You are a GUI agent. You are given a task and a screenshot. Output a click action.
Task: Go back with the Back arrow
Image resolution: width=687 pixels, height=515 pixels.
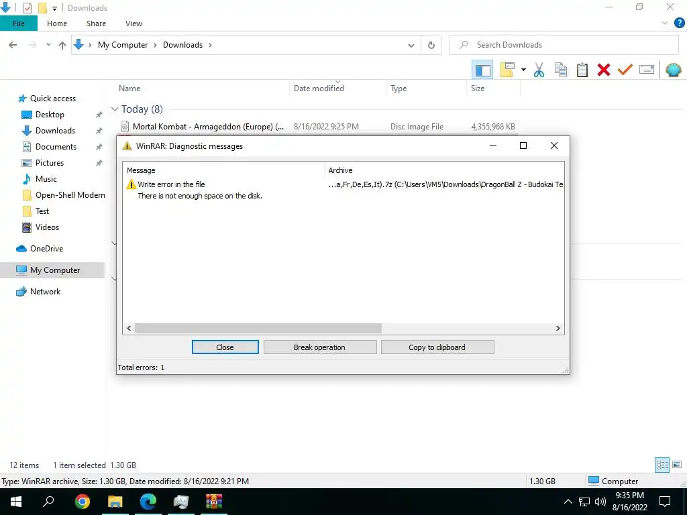pos(13,45)
